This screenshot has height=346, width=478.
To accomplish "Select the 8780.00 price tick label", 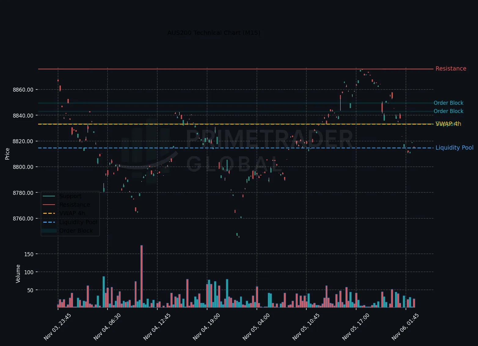I will click(x=23, y=193).
